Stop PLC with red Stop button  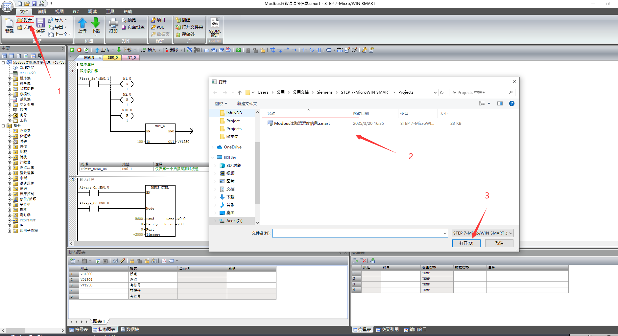click(x=79, y=50)
